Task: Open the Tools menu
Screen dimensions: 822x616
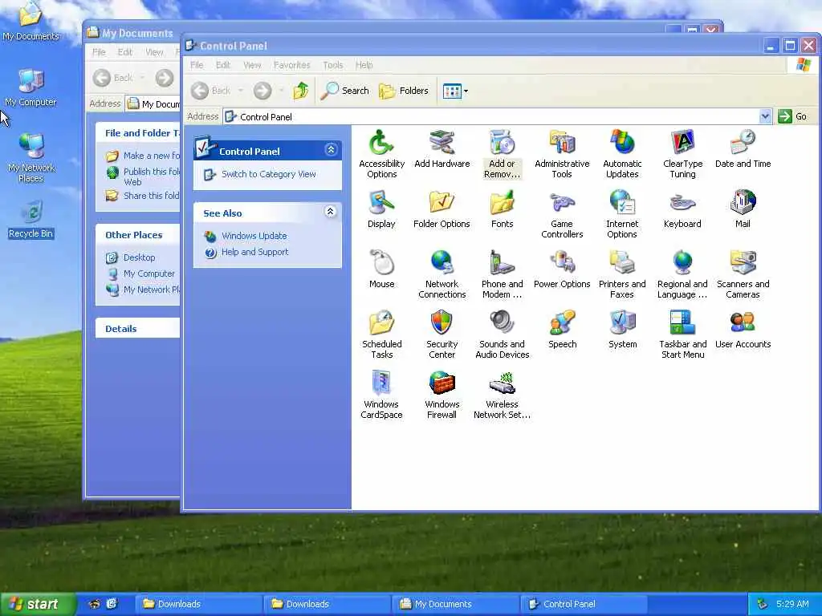Action: (333, 65)
